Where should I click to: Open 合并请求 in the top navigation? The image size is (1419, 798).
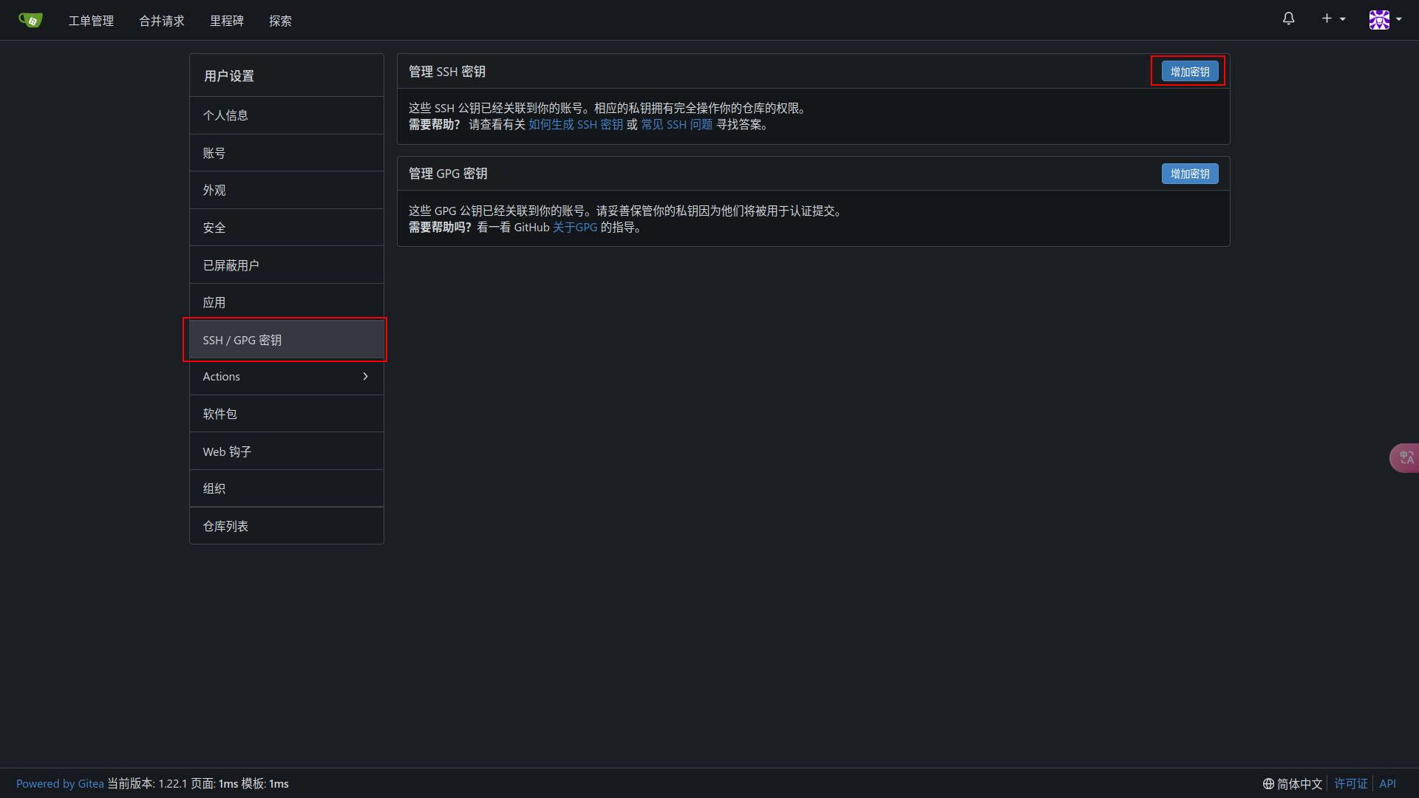pos(162,21)
